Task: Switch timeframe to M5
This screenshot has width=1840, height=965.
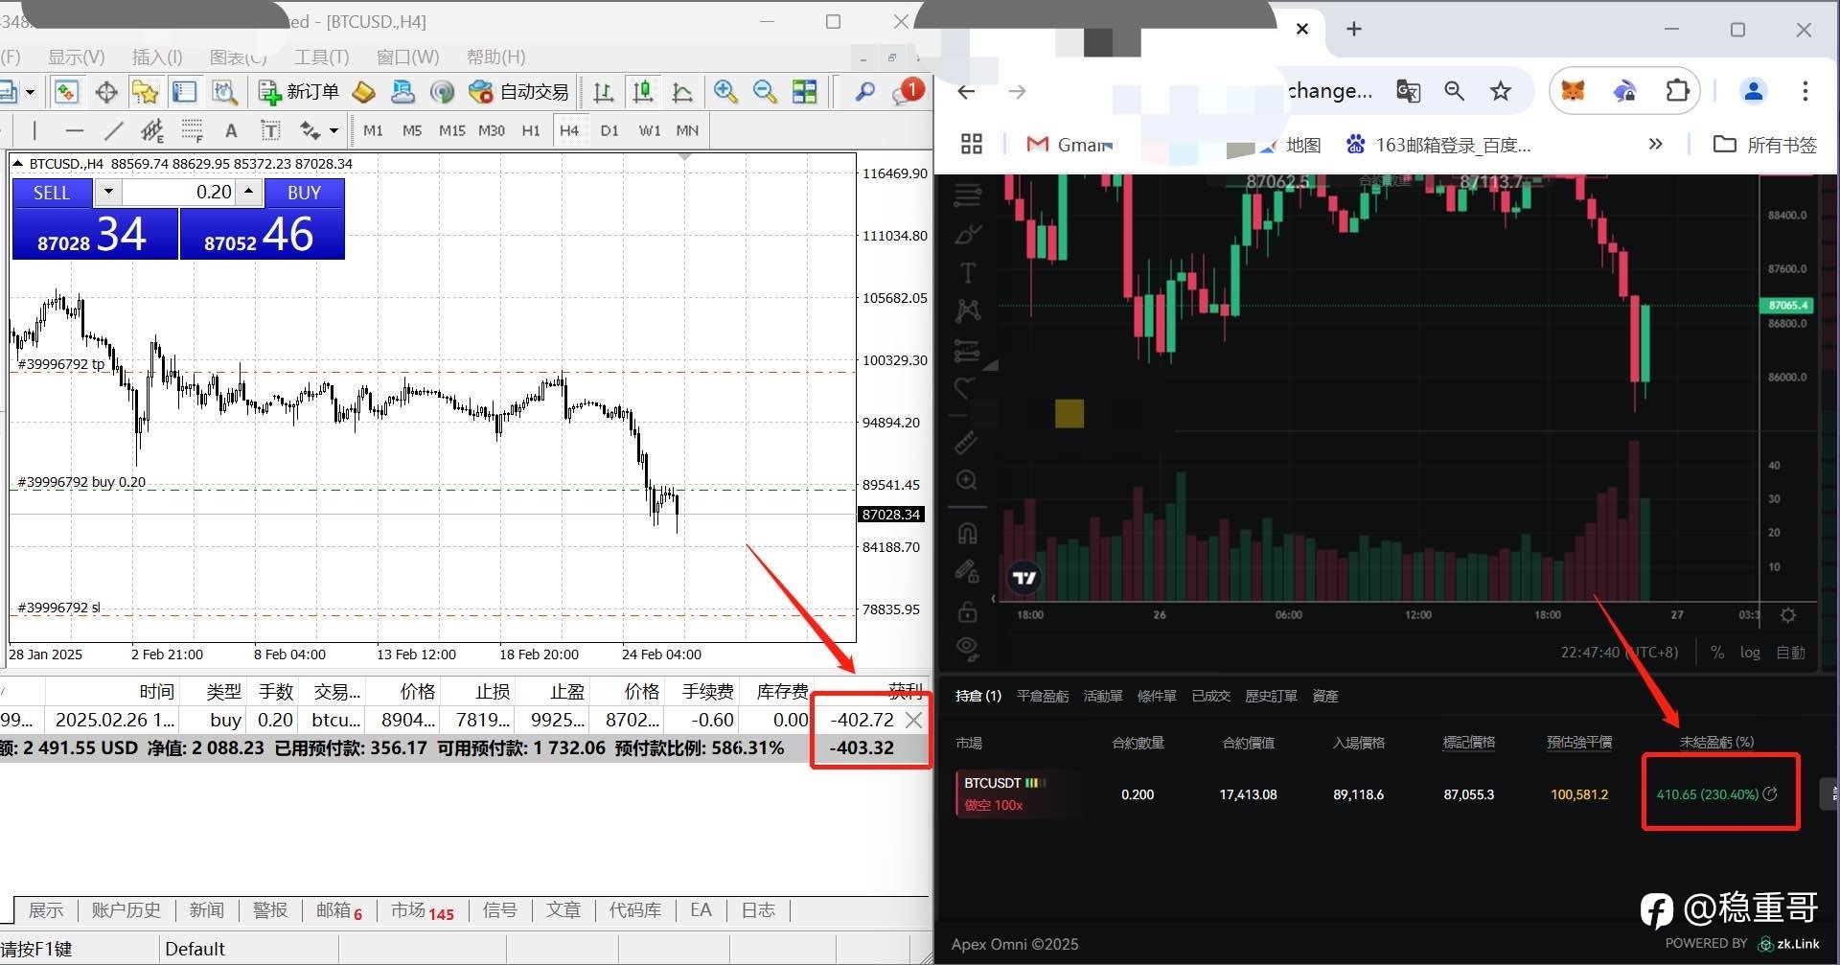Action: (412, 130)
